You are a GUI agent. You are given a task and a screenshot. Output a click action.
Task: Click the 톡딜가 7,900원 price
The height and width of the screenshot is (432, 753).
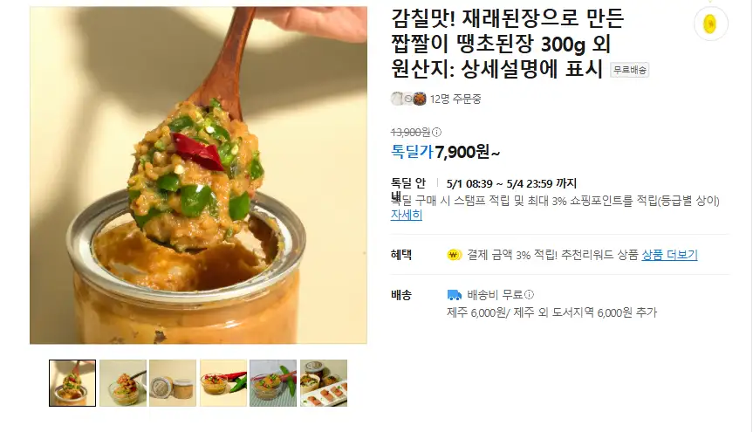click(x=446, y=152)
